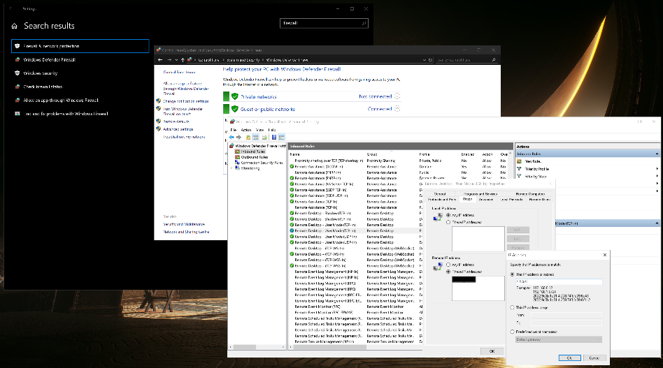663x368 pixels.
Task: Open the Action menu in firewall console
Action: pyautogui.click(x=245, y=130)
